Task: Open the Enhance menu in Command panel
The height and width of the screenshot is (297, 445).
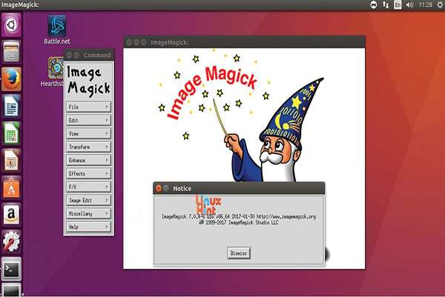Action: pyautogui.click(x=88, y=160)
